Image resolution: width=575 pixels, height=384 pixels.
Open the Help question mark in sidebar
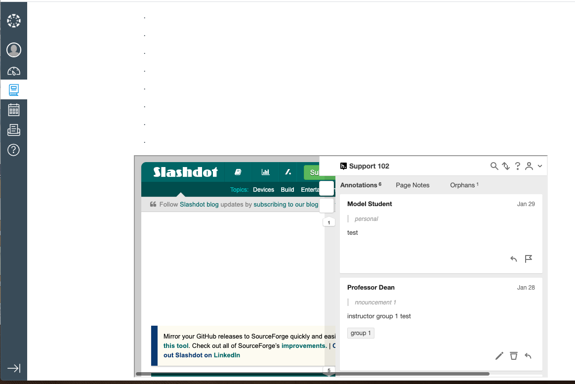point(13,150)
